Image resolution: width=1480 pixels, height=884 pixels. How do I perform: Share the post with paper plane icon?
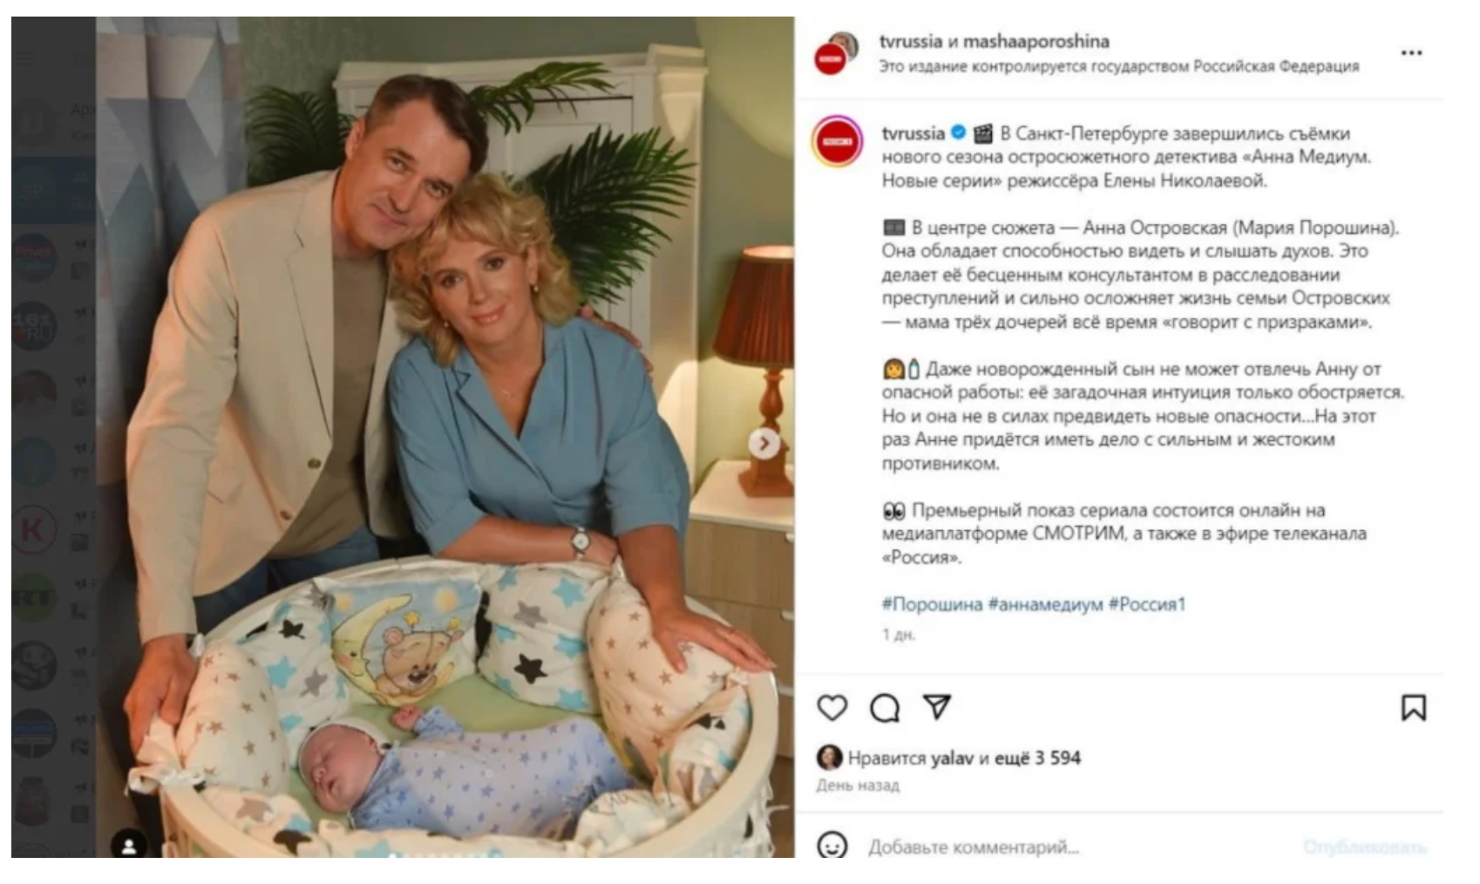[x=937, y=707]
